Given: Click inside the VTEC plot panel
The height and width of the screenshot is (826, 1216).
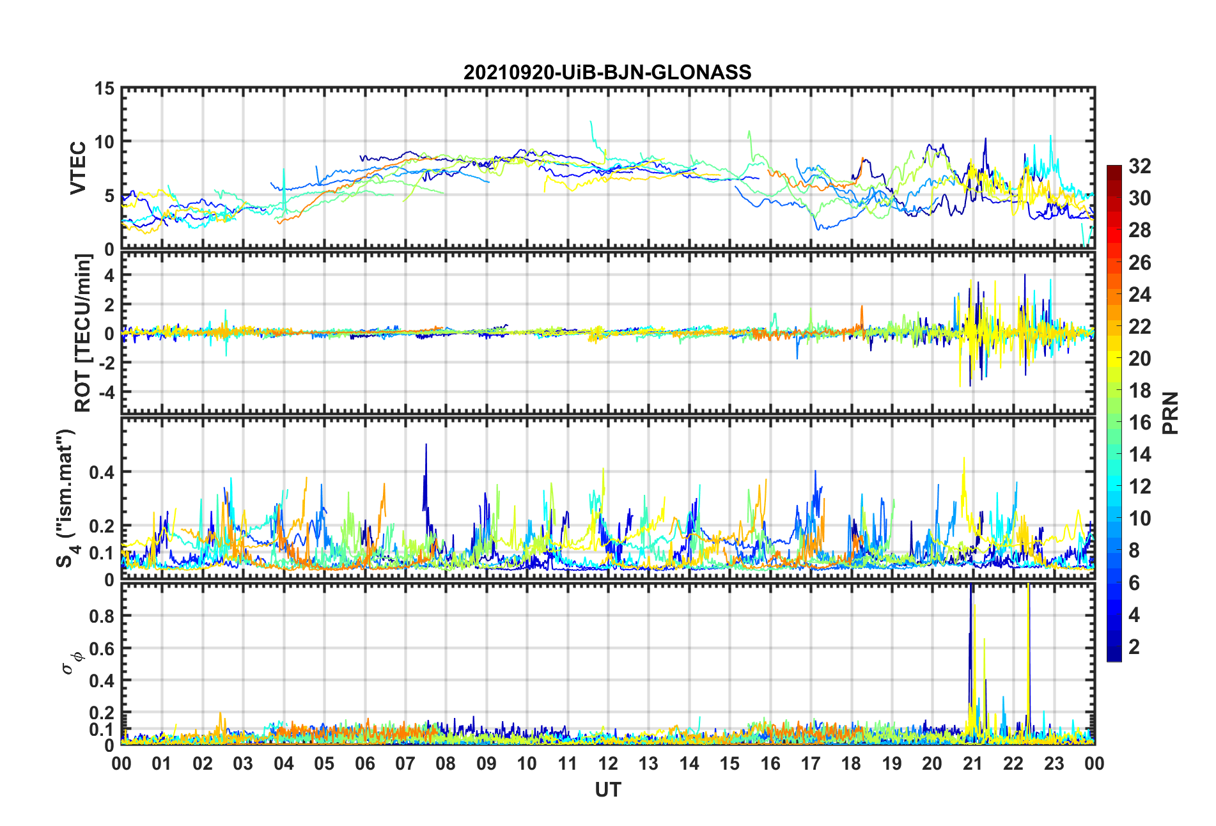Looking at the screenshot, I should point(608,168).
